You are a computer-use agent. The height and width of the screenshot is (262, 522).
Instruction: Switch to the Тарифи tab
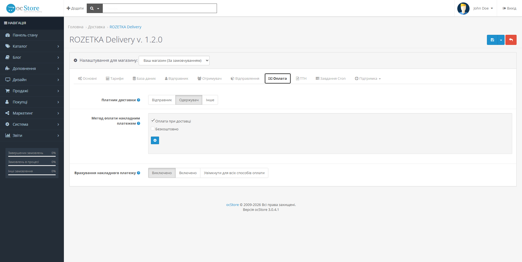click(x=114, y=78)
